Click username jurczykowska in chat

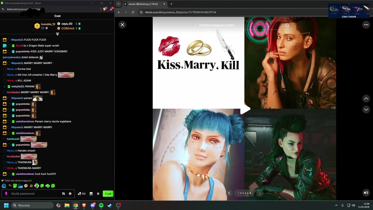click(11, 57)
